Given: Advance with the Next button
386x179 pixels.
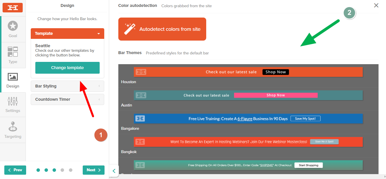Looking at the screenshot, I should (94, 170).
